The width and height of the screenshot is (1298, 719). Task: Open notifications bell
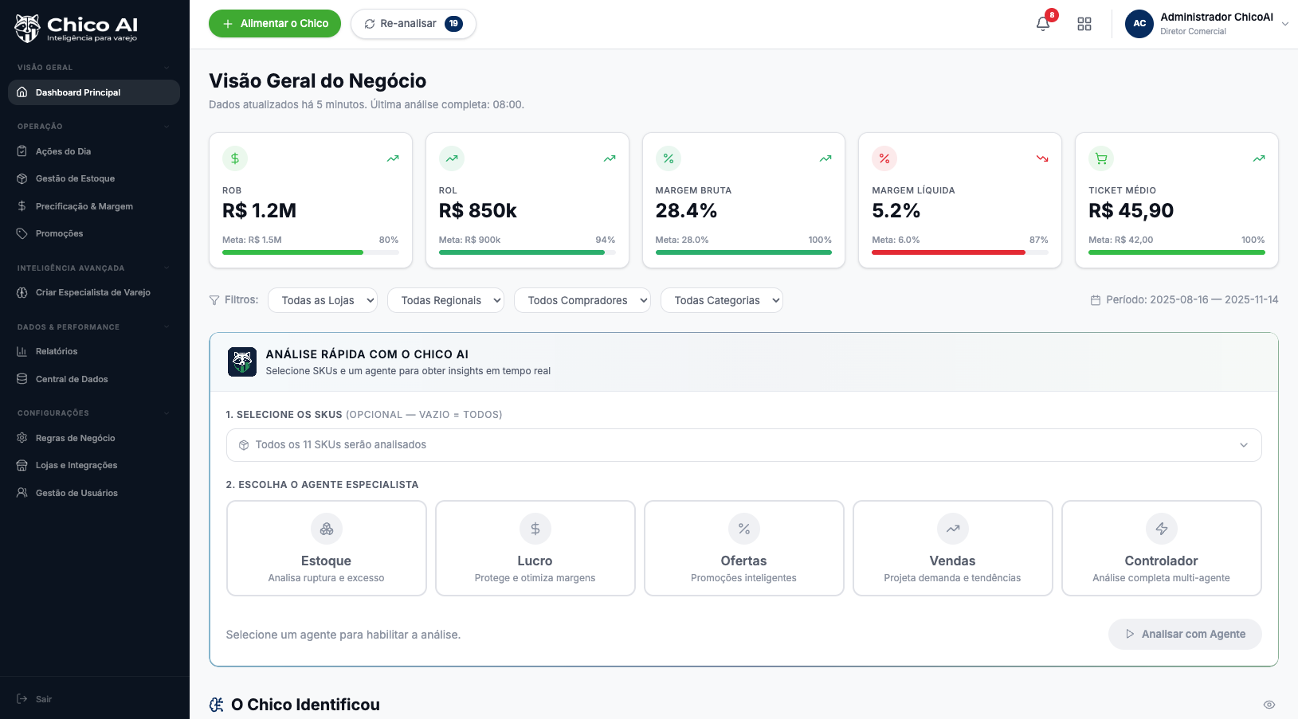[x=1043, y=24]
